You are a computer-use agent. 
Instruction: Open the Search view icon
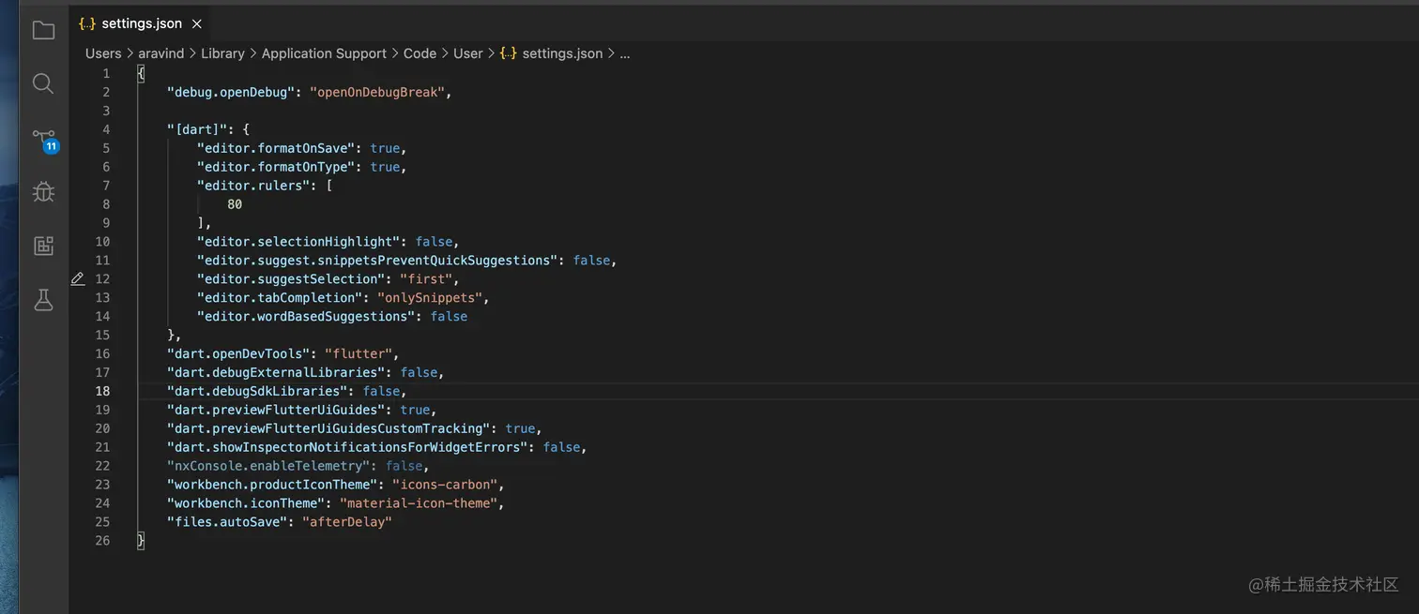(x=43, y=83)
